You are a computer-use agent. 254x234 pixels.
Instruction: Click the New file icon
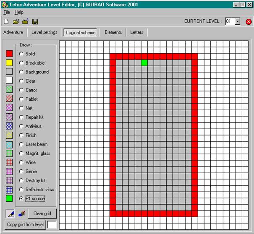(x=6, y=21)
